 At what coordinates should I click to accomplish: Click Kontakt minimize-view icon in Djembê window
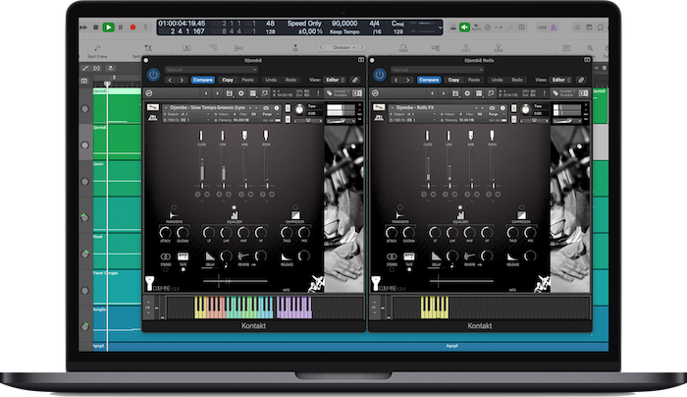[x=265, y=93]
